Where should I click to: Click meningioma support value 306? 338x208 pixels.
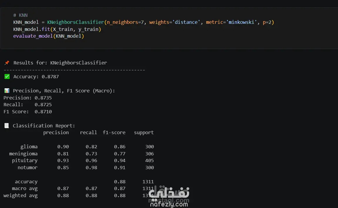tap(149, 154)
